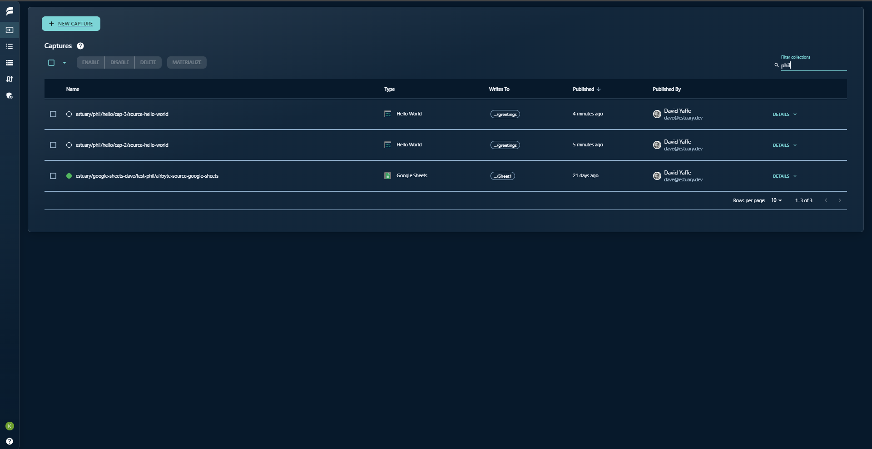Open the user account menu via K avatar

point(9,426)
